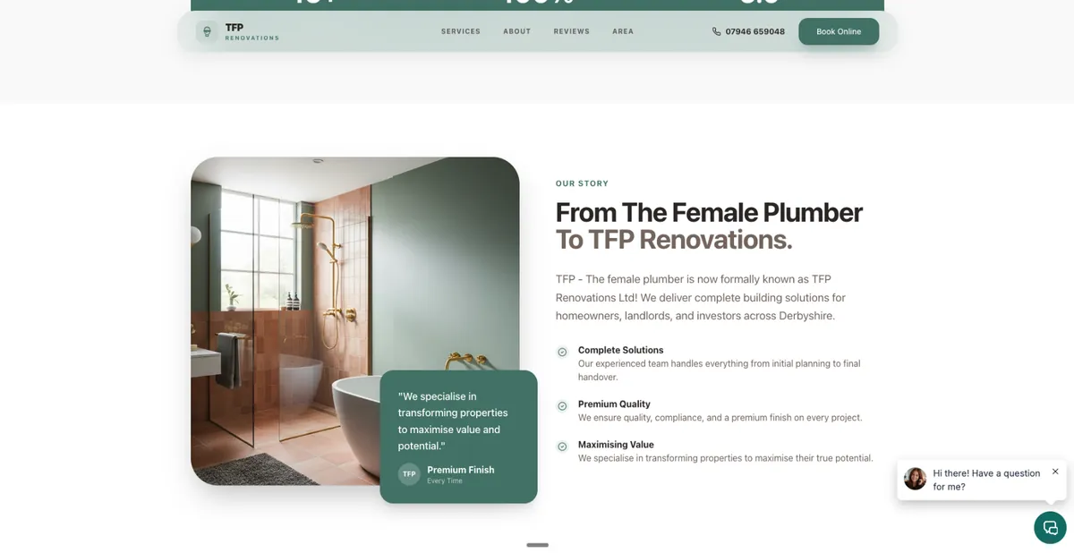Click the "Premium Quality" title
The image size is (1074, 553).
[614, 404]
